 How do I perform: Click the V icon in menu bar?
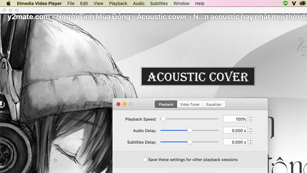(x=294, y=3)
